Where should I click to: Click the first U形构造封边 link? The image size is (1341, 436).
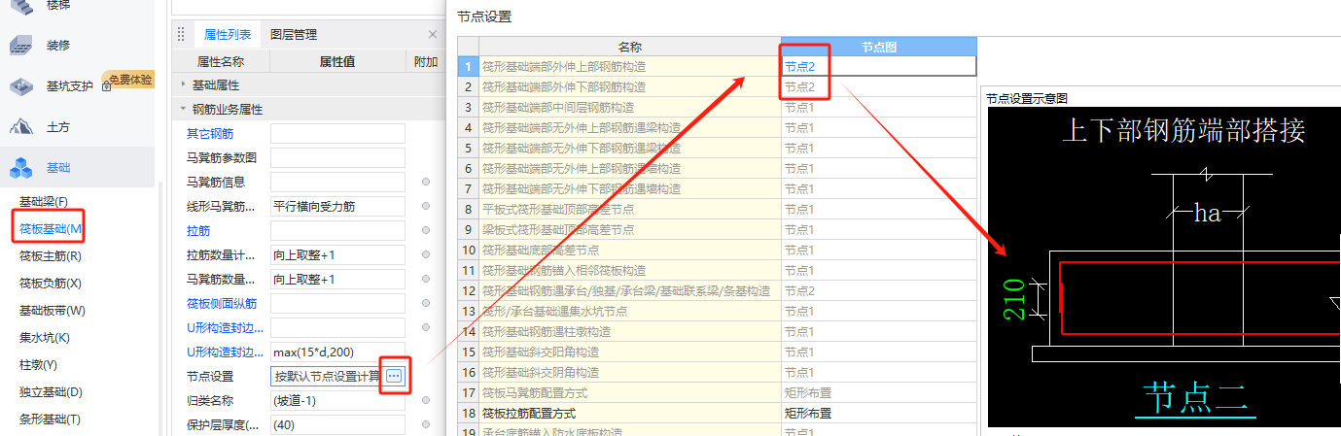[x=226, y=327]
